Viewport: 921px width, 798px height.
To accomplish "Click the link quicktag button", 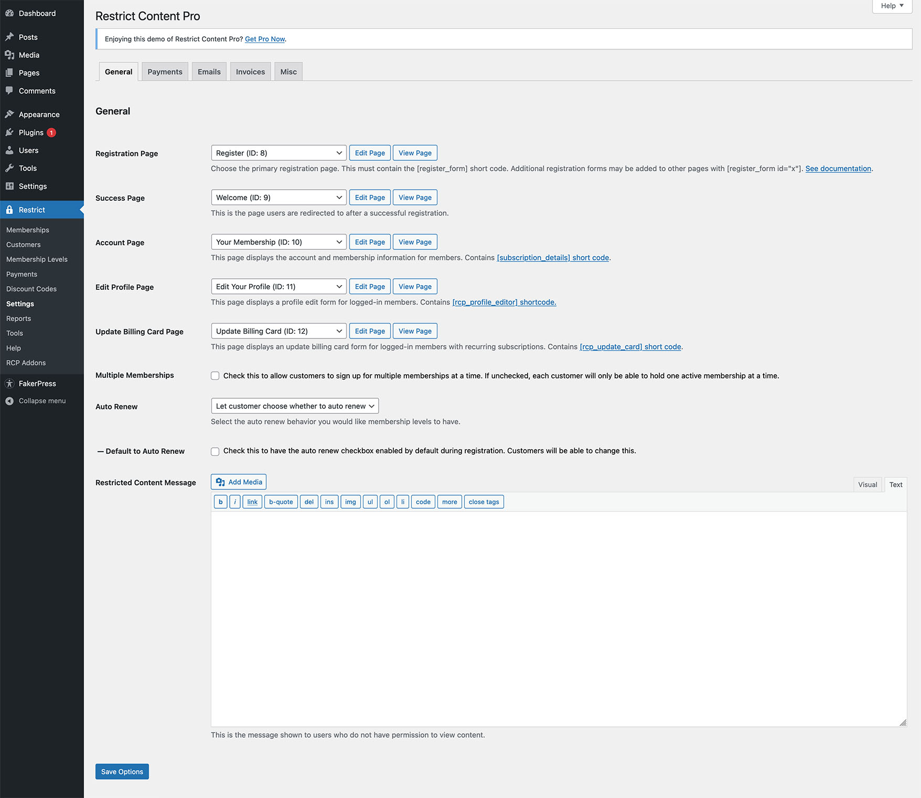I will [x=252, y=502].
